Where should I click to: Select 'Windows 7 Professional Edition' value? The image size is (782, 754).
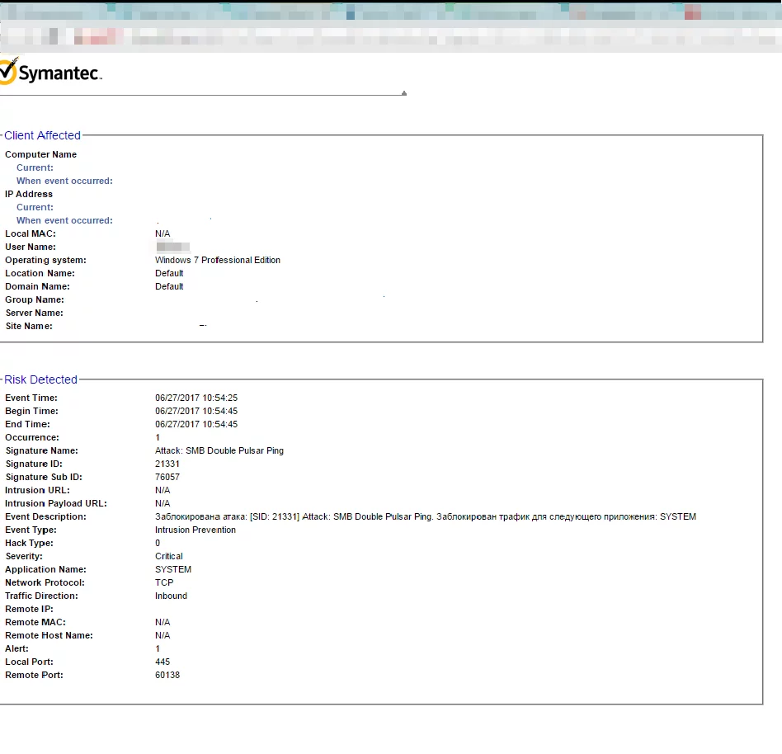pyautogui.click(x=218, y=260)
